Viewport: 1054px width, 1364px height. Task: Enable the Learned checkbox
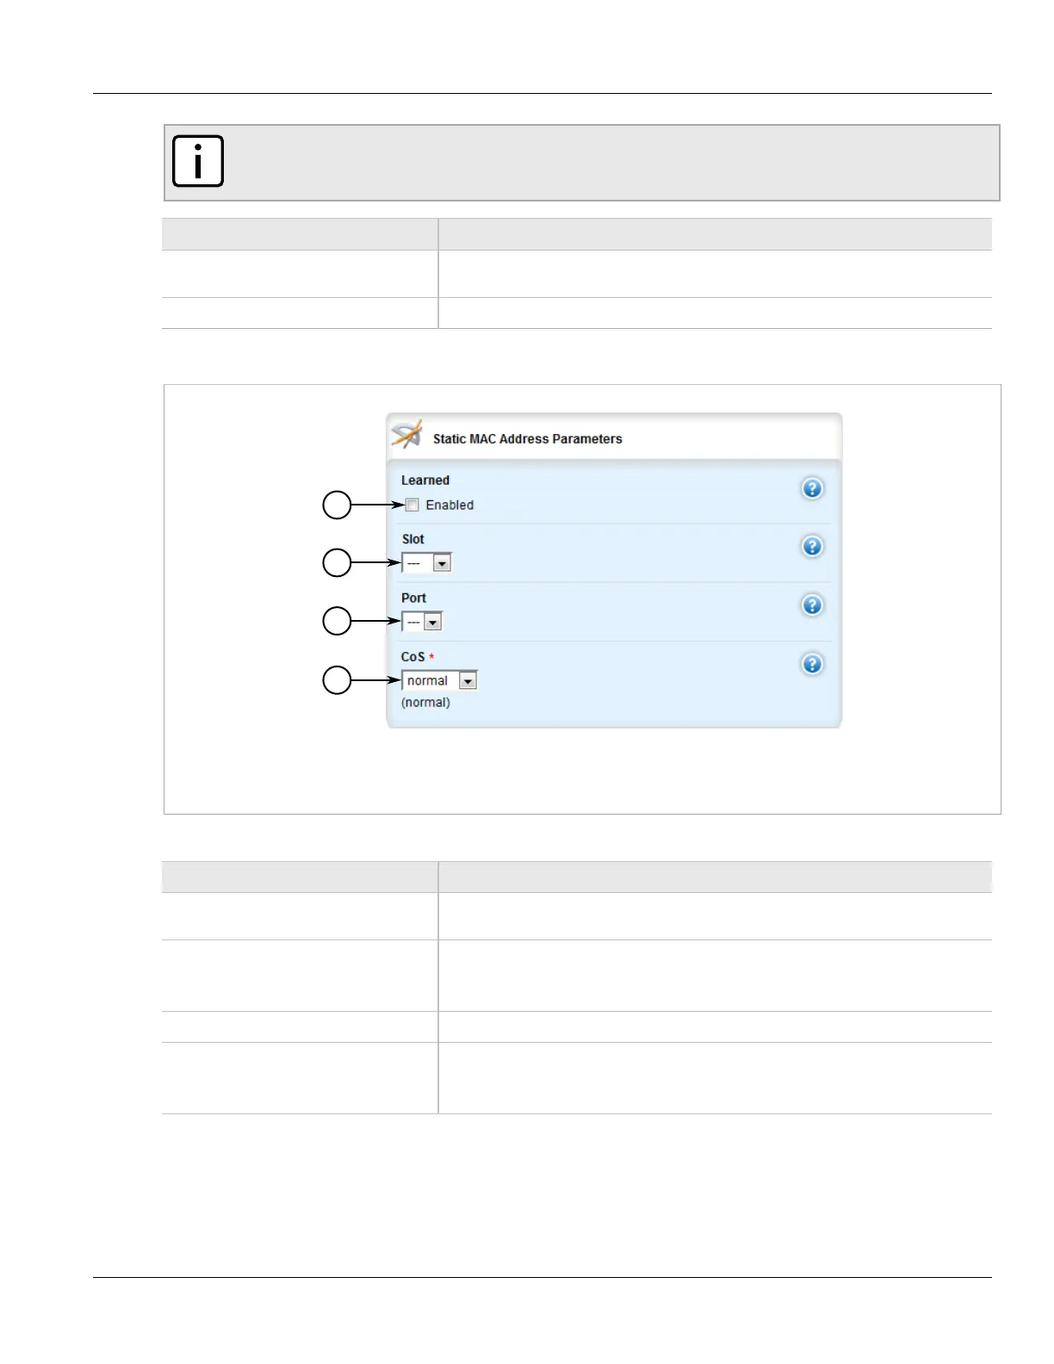point(412,505)
